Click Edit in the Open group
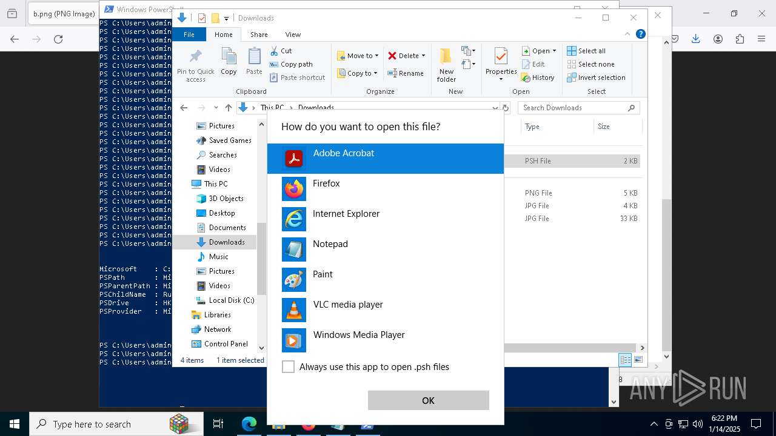 click(x=533, y=64)
